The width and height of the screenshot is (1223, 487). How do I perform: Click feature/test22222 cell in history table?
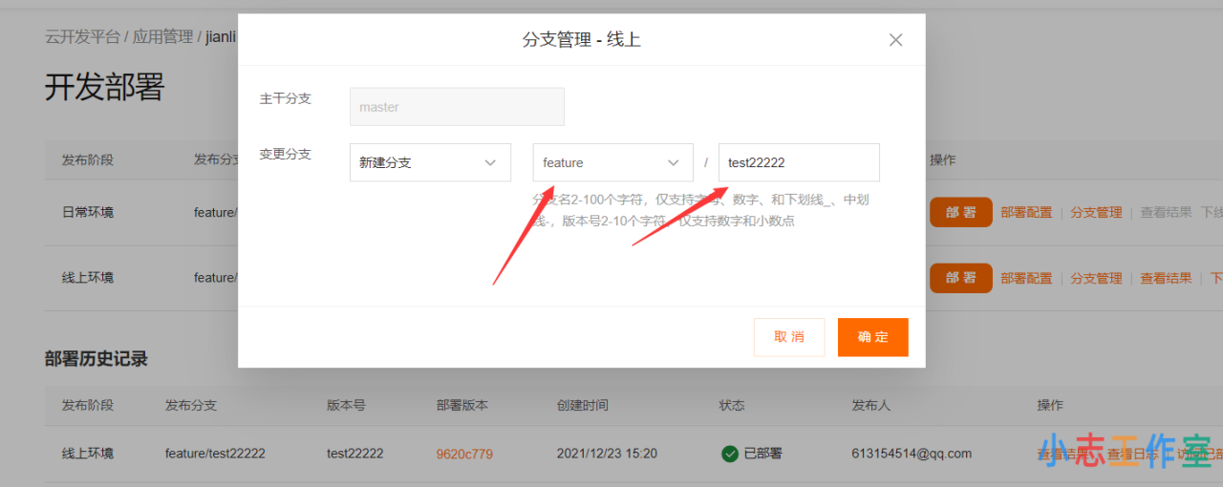[x=215, y=454]
